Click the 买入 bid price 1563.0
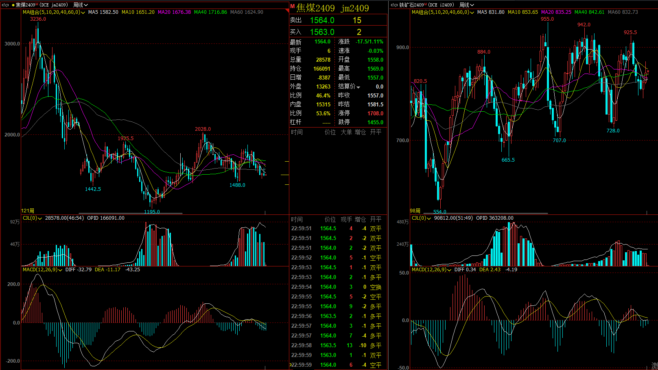658x370 pixels. pyautogui.click(x=322, y=32)
